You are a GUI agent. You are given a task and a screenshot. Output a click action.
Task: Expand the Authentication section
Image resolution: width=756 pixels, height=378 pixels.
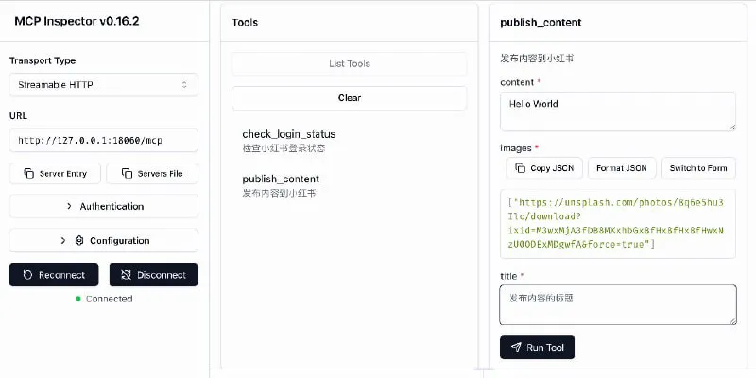(104, 206)
